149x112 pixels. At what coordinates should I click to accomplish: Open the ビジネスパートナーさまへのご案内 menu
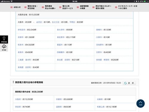[x=126, y=7]
